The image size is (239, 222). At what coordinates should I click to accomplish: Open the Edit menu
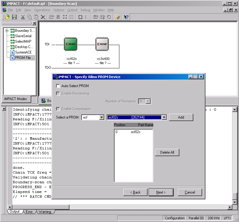point(18,10)
